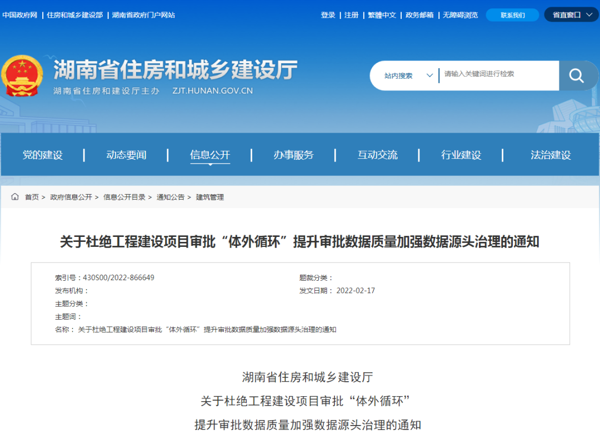
Task: Focus the keyword search input field
Action: tap(498, 74)
